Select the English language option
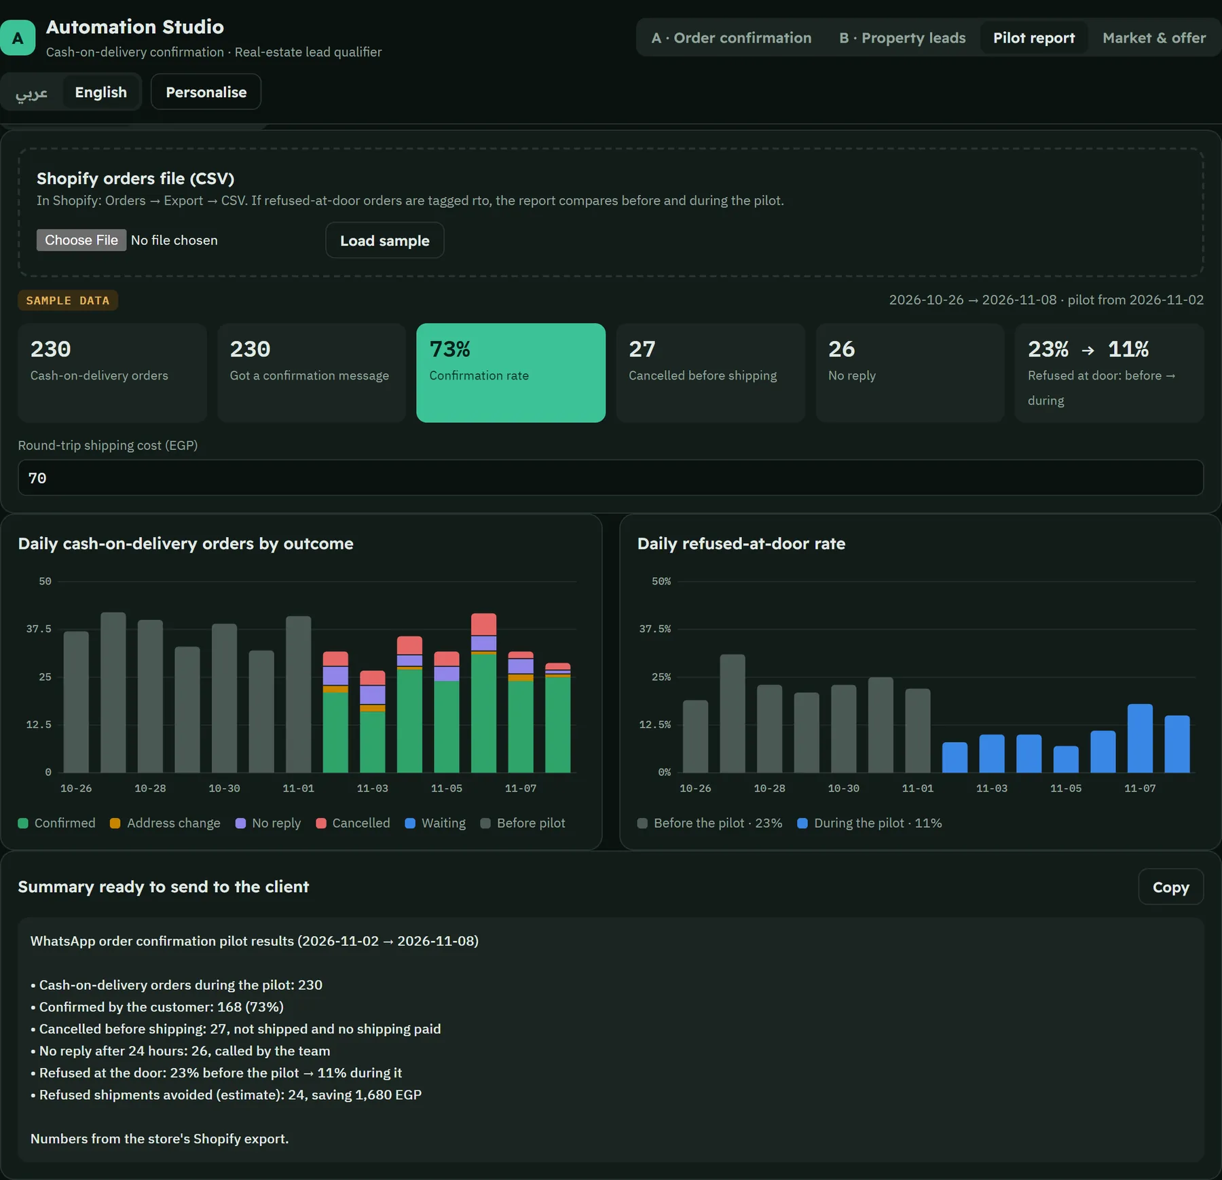 pyautogui.click(x=100, y=92)
